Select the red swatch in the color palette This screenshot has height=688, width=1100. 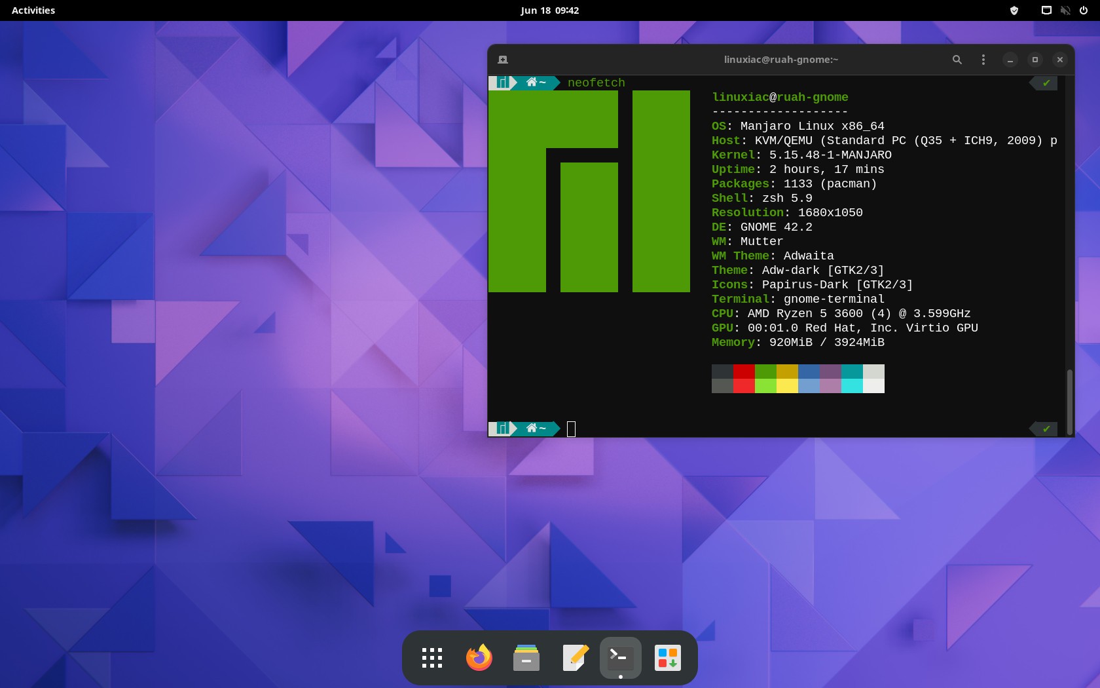tap(744, 379)
